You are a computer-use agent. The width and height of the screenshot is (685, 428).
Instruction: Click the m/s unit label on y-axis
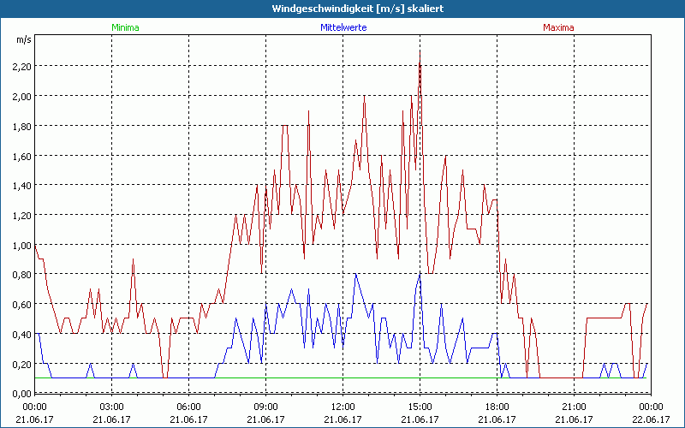(x=22, y=39)
